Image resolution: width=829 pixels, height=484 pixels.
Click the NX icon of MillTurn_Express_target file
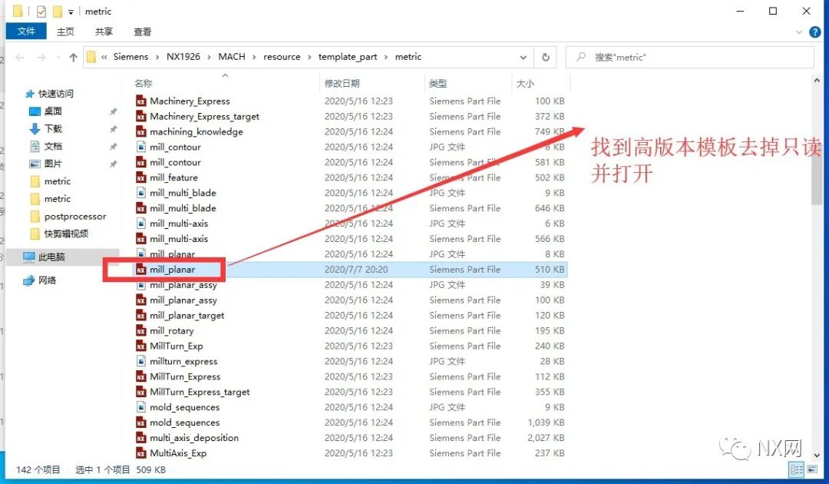[140, 393]
